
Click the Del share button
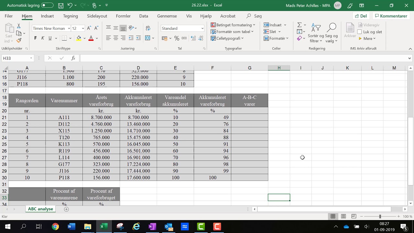pyautogui.click(x=361, y=16)
